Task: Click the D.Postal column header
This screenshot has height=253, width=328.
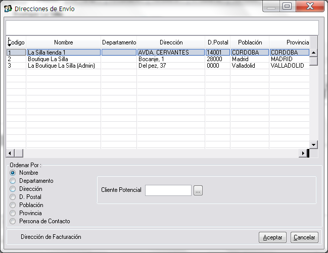Action: pos(218,42)
